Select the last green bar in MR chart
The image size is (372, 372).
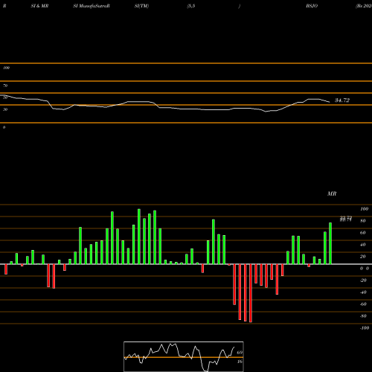tap(330, 243)
